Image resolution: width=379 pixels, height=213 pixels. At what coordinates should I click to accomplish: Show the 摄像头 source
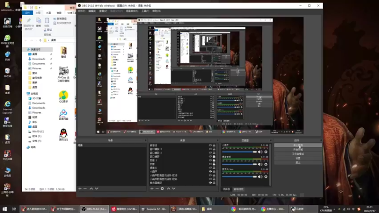[x=210, y=168]
